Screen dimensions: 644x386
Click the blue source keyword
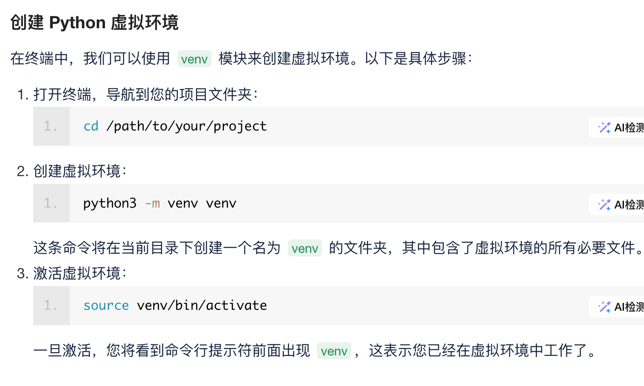pos(106,306)
